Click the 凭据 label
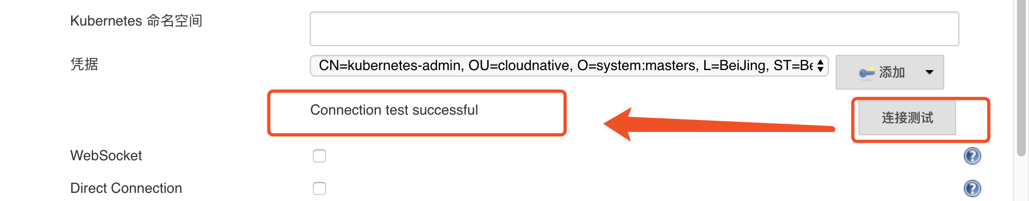The width and height of the screenshot is (1029, 201). [84, 64]
